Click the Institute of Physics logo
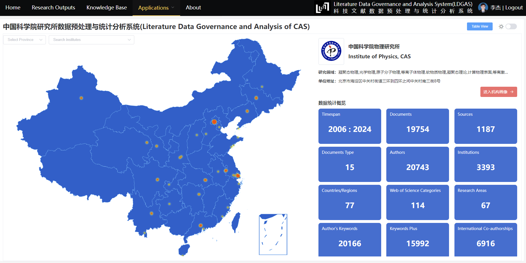Screen dimensions: 526x263 coord(331,51)
